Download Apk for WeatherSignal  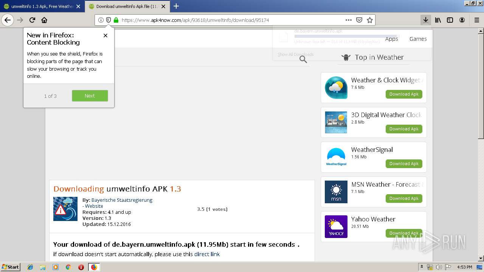404,164
